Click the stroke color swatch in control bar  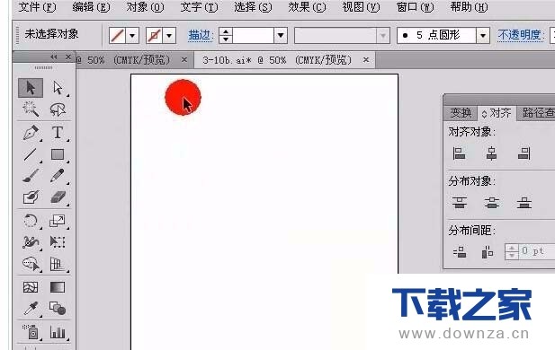pos(155,36)
